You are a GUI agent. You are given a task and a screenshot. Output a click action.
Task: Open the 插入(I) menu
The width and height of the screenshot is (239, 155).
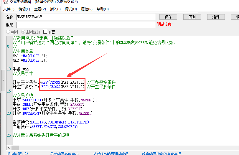(x=55, y=9)
